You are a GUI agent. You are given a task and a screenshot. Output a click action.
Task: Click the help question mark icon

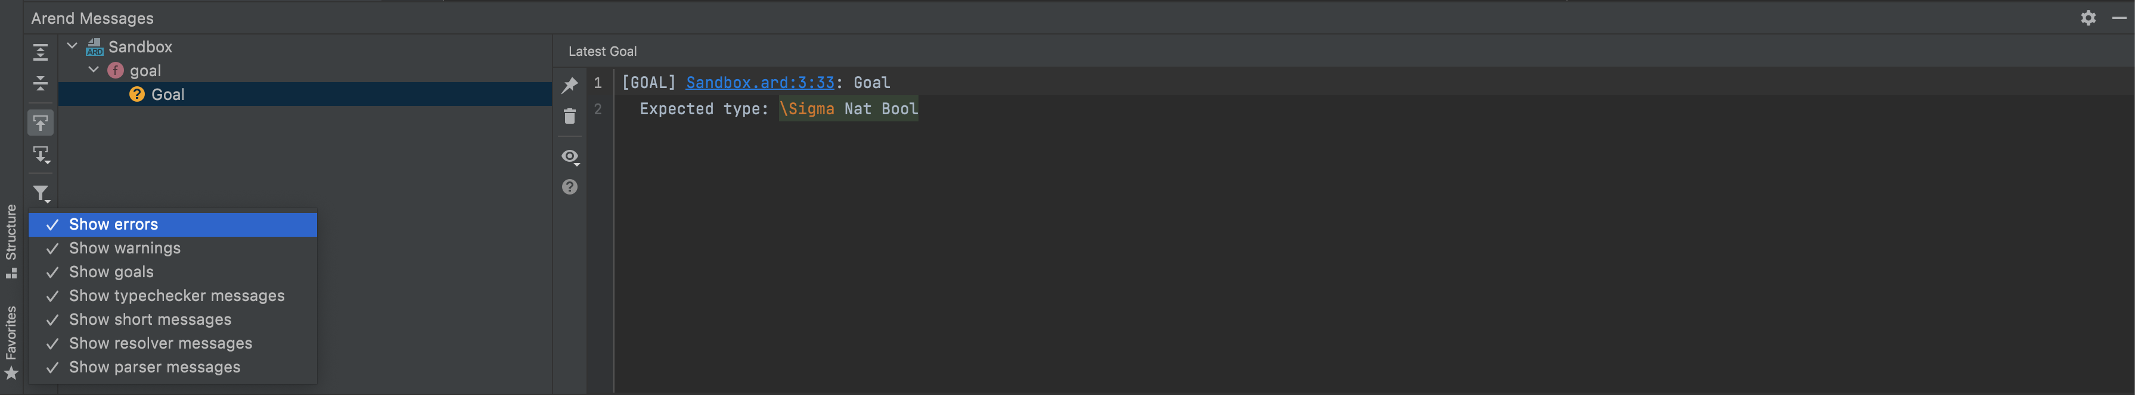tap(569, 187)
